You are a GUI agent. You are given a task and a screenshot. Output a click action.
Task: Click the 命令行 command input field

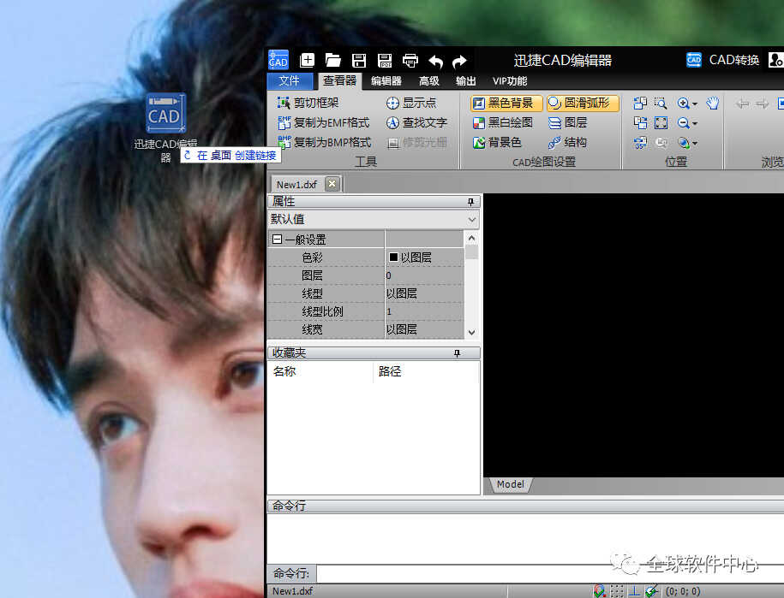click(550, 573)
